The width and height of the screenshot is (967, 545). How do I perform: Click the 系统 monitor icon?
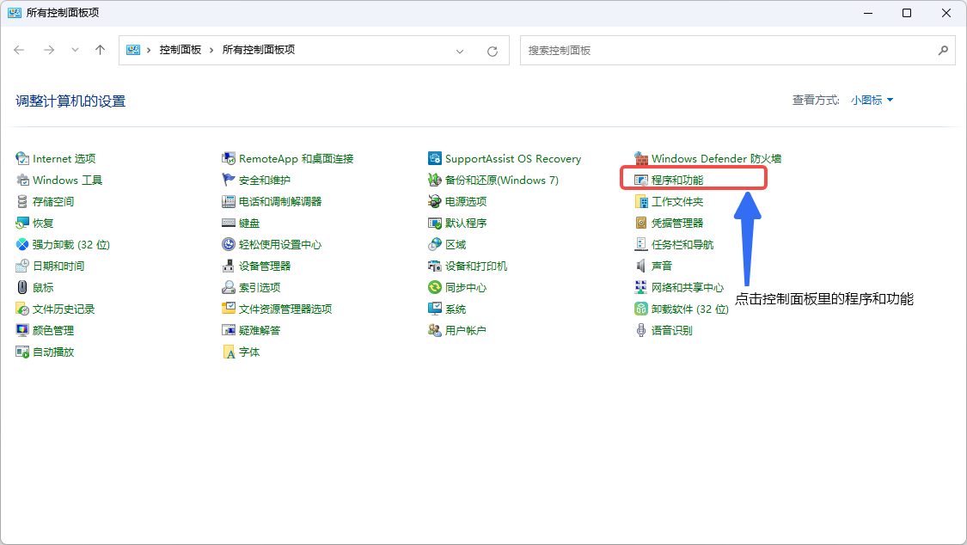click(x=435, y=309)
